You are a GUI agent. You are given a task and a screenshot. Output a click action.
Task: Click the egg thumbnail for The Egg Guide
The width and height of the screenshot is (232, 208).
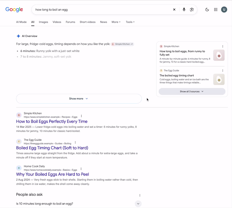[219, 79]
